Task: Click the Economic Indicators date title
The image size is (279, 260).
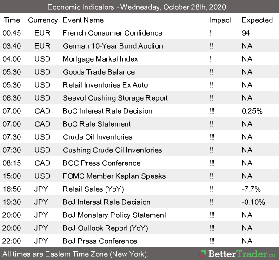Action: [139, 7]
